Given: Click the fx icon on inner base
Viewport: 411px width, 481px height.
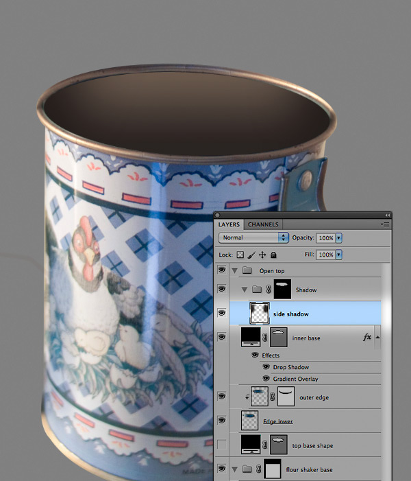Looking at the screenshot, I should coord(367,338).
